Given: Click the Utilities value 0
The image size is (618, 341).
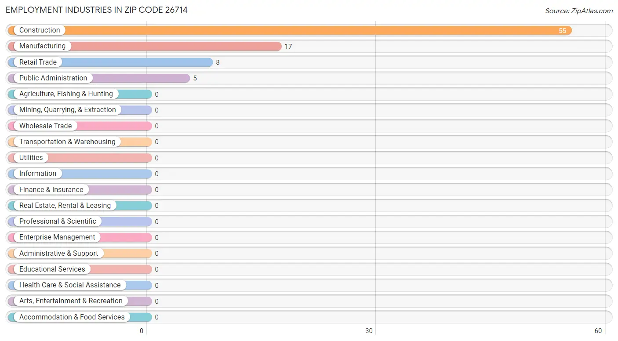Looking at the screenshot, I should tap(156, 158).
